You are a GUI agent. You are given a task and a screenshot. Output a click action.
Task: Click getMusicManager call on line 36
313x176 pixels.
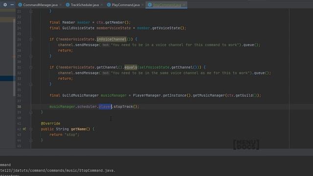pyautogui.click(x=209, y=96)
